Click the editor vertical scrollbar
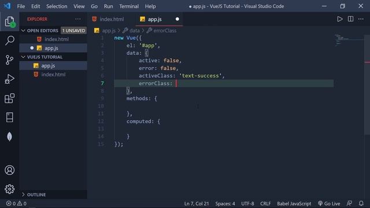Image resolution: width=370 pixels, height=208 pixels. (x=367, y=85)
